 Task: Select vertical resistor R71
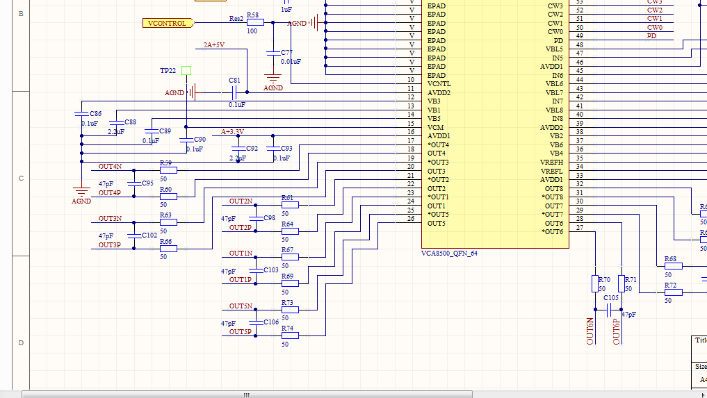pos(622,283)
